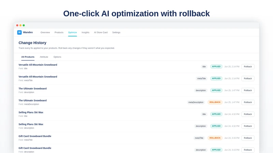
Task: Go to the Products tab
Action: (59, 32)
